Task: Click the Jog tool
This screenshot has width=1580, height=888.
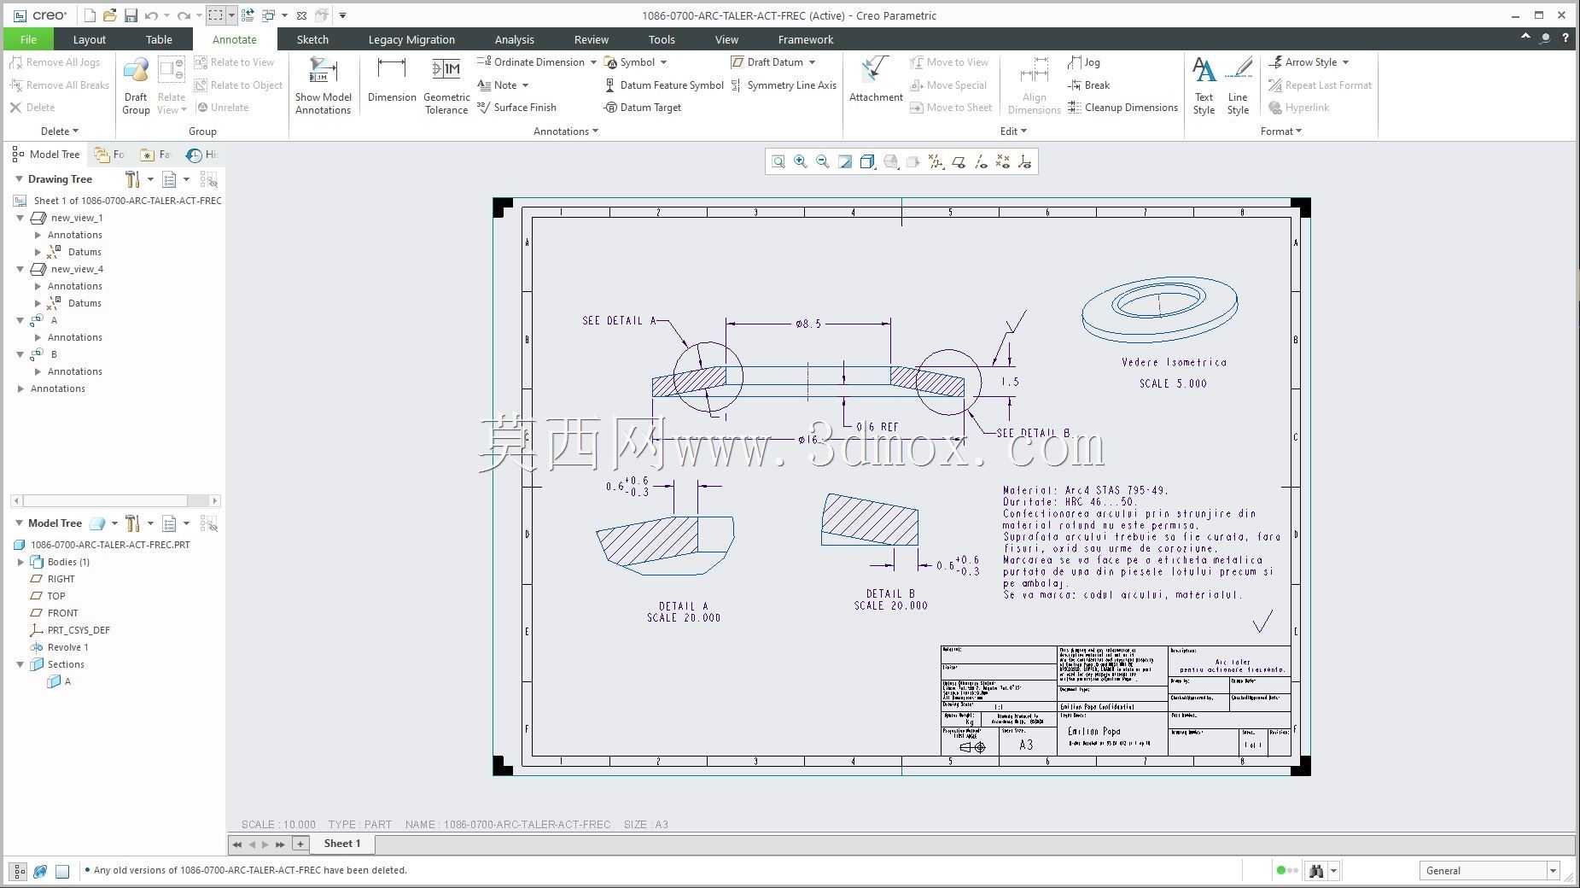Action: coord(1084,62)
